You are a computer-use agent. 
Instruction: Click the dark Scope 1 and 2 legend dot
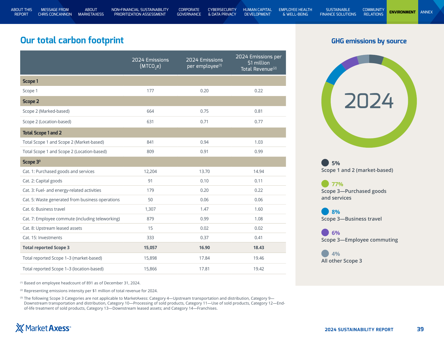coord(325,162)
